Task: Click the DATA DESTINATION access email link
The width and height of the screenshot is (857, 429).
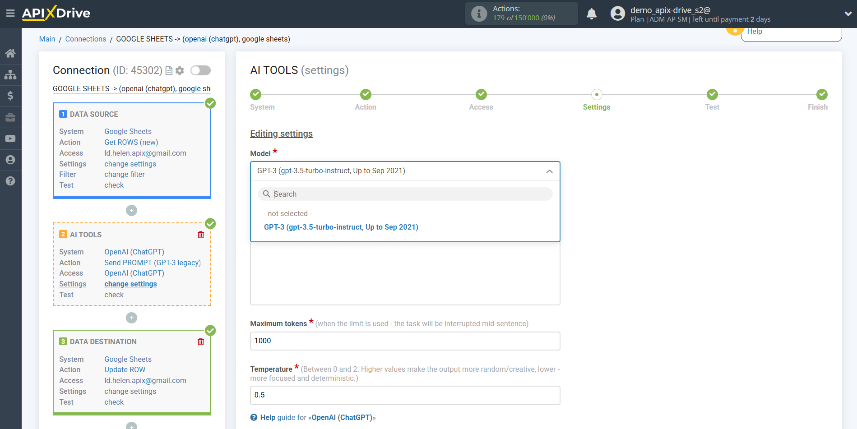Action: (x=145, y=380)
